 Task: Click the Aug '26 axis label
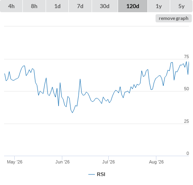156,162
